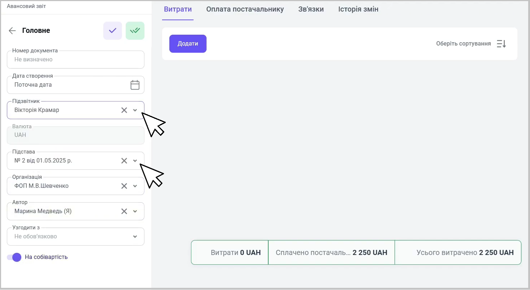This screenshot has width=530, height=290.
Task: Expand the Узгодити з dropdown
Action: (135, 237)
